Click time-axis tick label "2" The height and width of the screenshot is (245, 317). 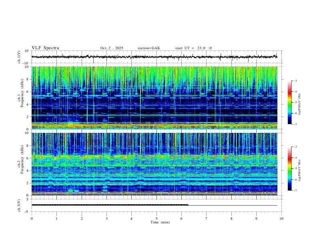tap(82, 219)
